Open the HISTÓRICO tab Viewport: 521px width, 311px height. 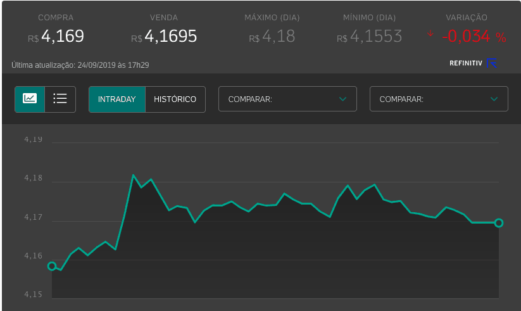click(175, 99)
